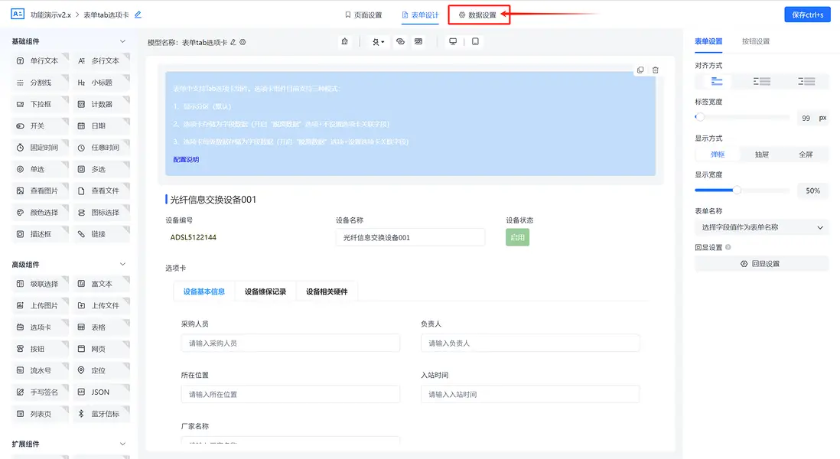Screen dimensions: 840x459
Task: Add the 列表页 component
Action: pyautogui.click(x=41, y=413)
